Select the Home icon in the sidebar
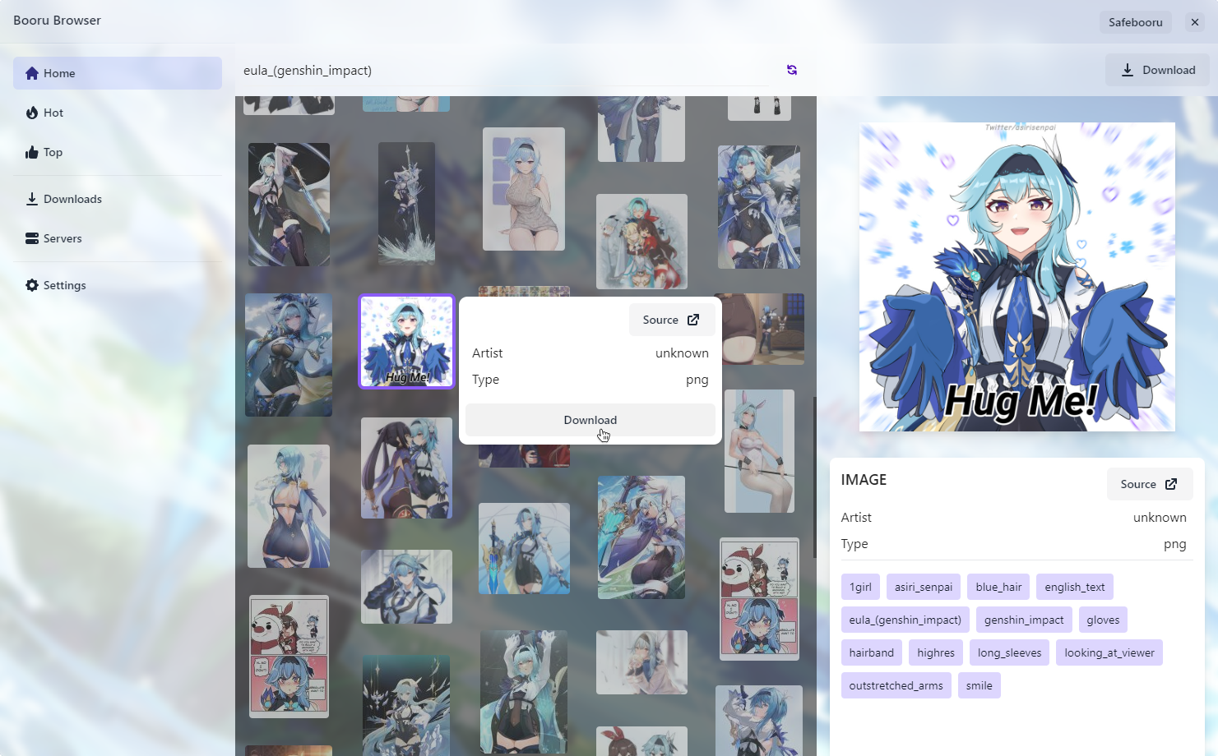 pos(31,73)
